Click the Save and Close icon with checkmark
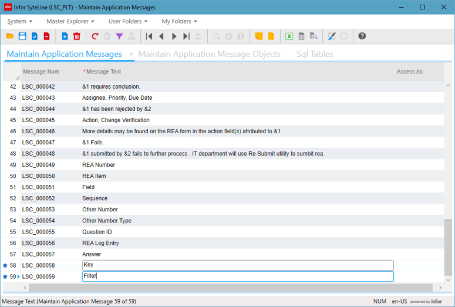 click(x=35, y=36)
